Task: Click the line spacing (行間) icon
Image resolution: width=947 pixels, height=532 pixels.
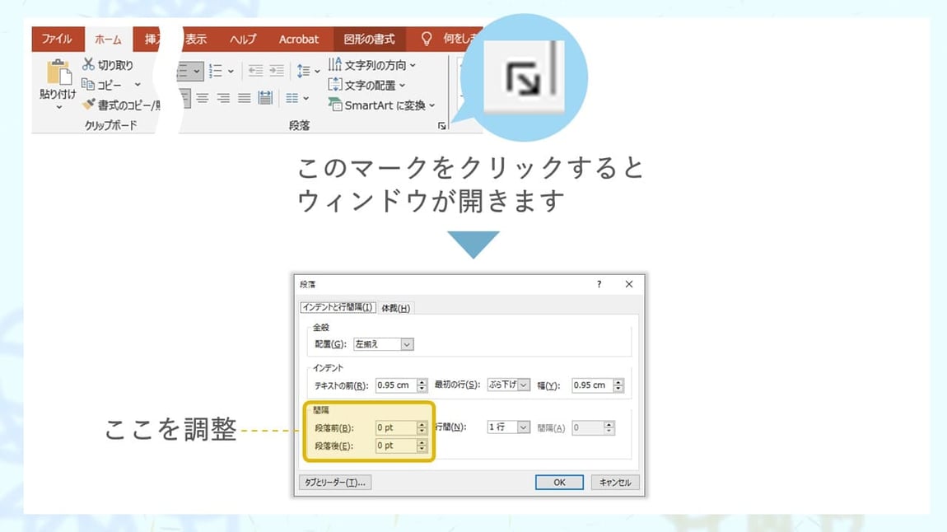Action: [305, 69]
